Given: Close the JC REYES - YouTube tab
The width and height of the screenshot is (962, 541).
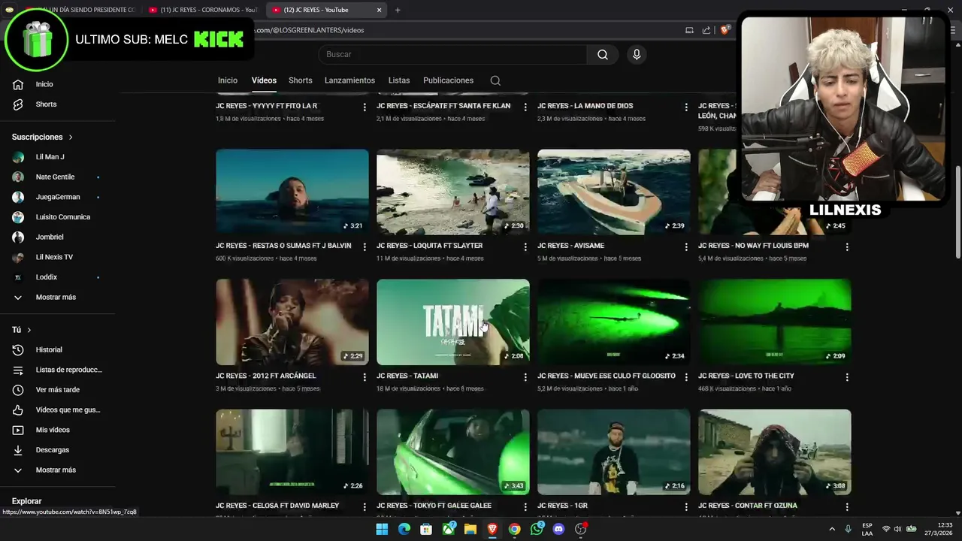Looking at the screenshot, I should tap(380, 10).
